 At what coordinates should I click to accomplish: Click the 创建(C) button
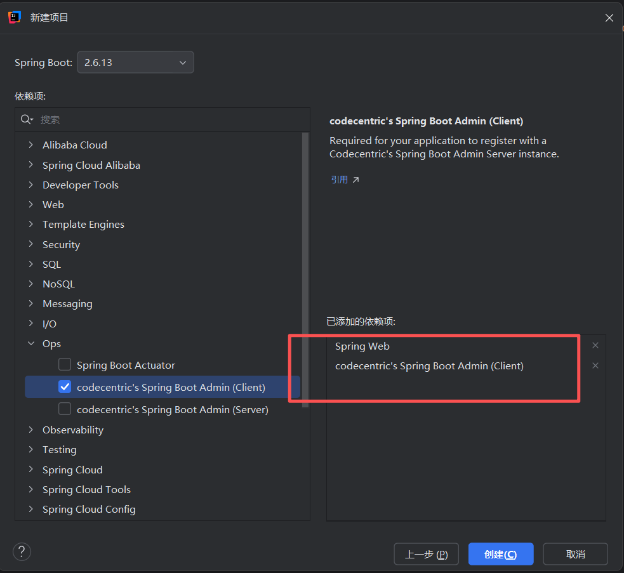pyautogui.click(x=501, y=554)
